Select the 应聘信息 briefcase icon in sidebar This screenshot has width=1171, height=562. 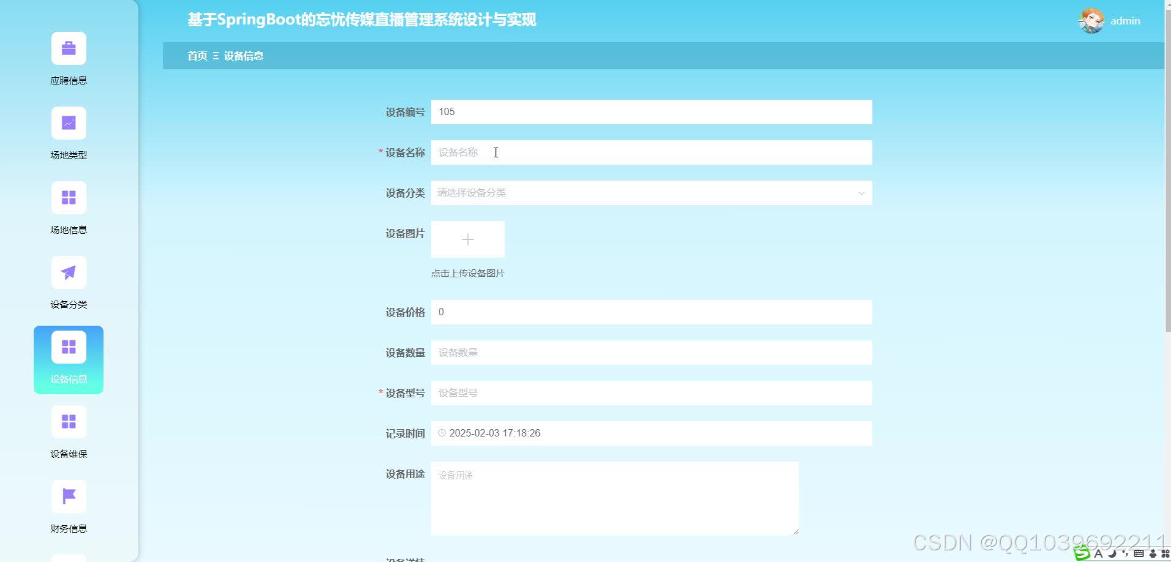pos(68,48)
